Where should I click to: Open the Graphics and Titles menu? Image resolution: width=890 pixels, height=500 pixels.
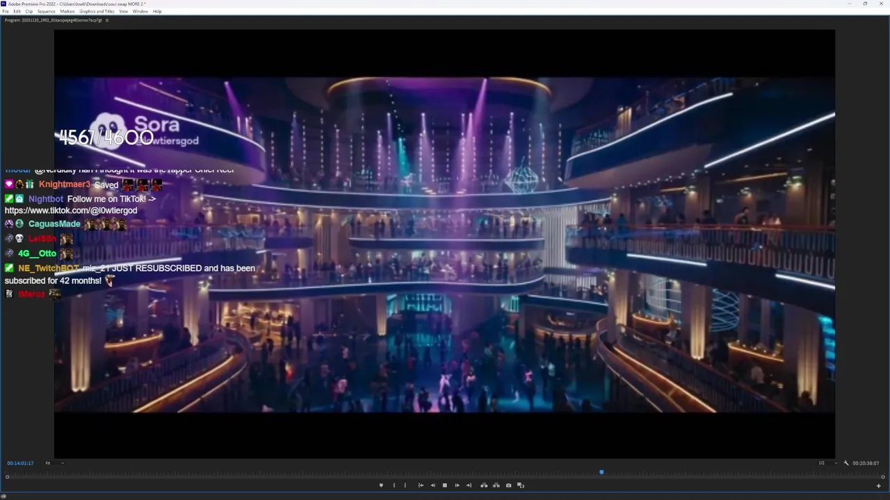point(97,11)
